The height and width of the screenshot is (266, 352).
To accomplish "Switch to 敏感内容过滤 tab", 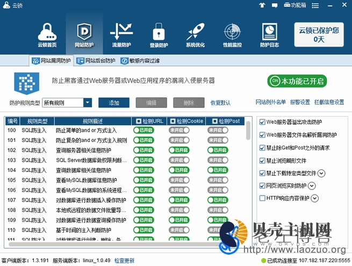I will [x=140, y=61].
